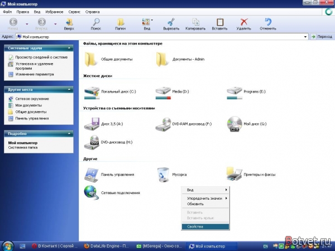This screenshot has height=251, width=335.
Task: Click Изменение параметра link
Action: pos(35,74)
